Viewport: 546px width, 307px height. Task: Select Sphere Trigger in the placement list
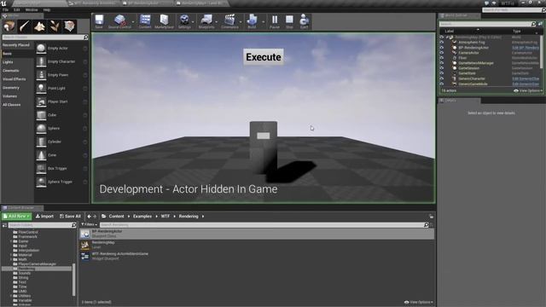pos(61,182)
